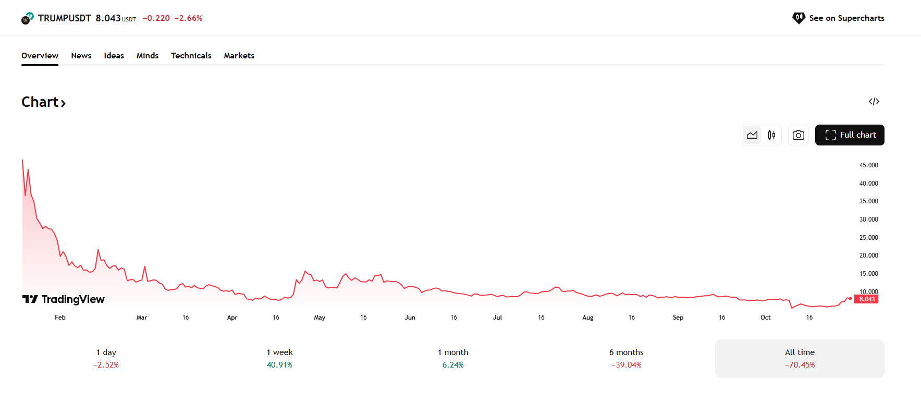The height and width of the screenshot is (403, 921).
Task: Select the 6 months time range
Action: (x=627, y=359)
